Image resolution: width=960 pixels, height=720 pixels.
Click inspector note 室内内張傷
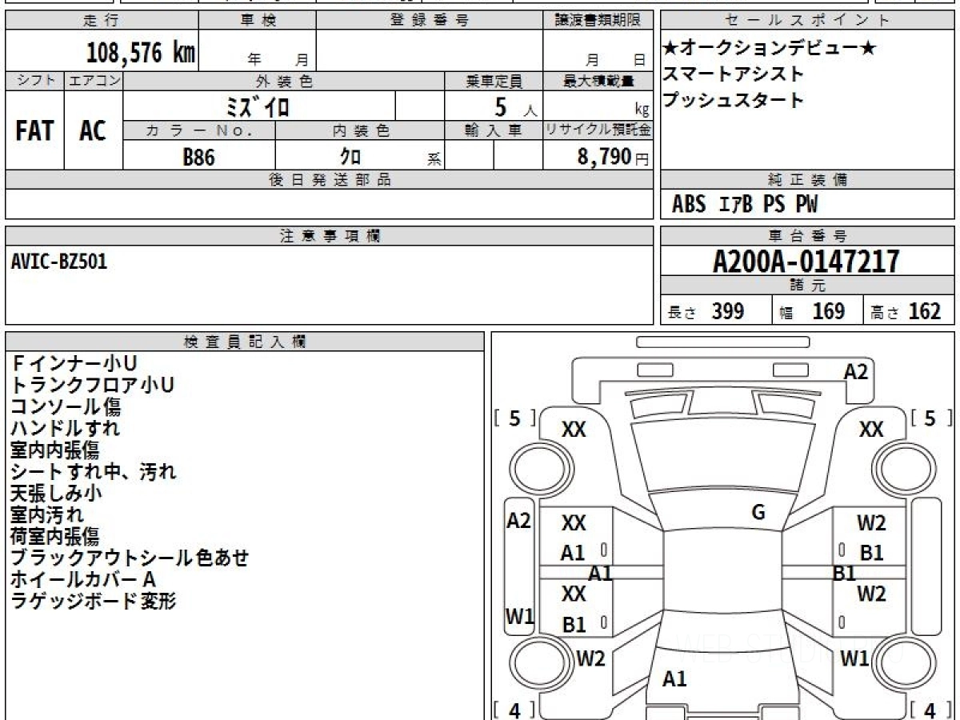pos(54,450)
